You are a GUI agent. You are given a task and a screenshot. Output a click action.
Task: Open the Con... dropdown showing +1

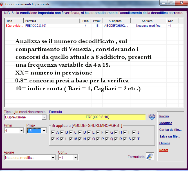75,158
